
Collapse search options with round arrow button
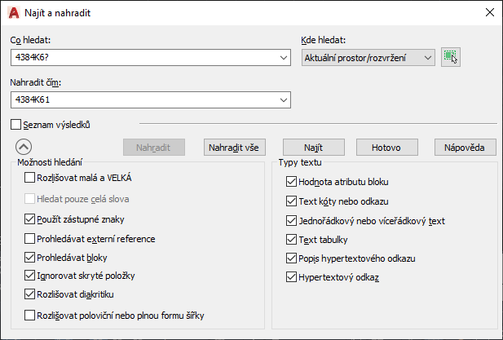24,147
